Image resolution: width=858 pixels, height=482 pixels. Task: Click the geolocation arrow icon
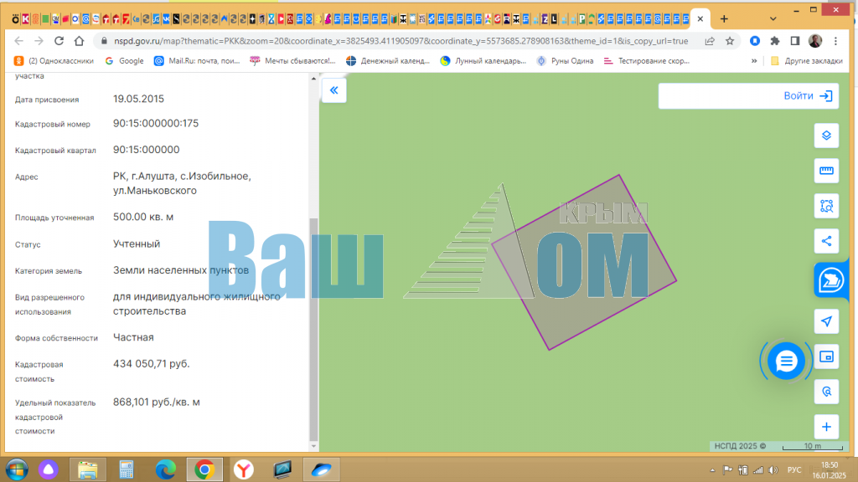point(826,321)
